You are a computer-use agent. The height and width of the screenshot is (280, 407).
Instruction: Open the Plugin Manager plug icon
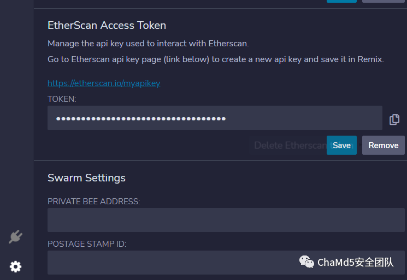coord(16,236)
